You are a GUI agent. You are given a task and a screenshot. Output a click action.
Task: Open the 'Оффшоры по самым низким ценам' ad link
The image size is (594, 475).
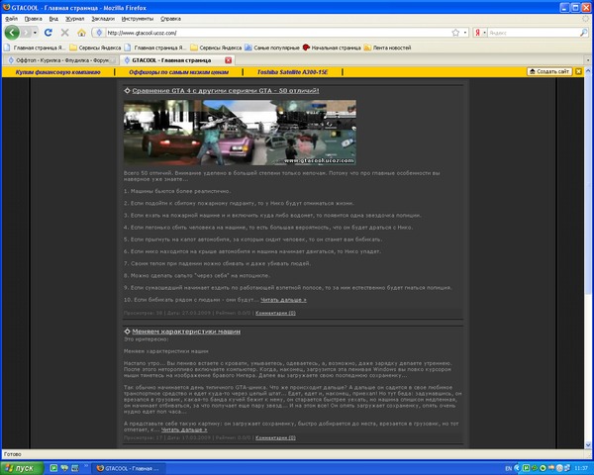[x=178, y=72]
